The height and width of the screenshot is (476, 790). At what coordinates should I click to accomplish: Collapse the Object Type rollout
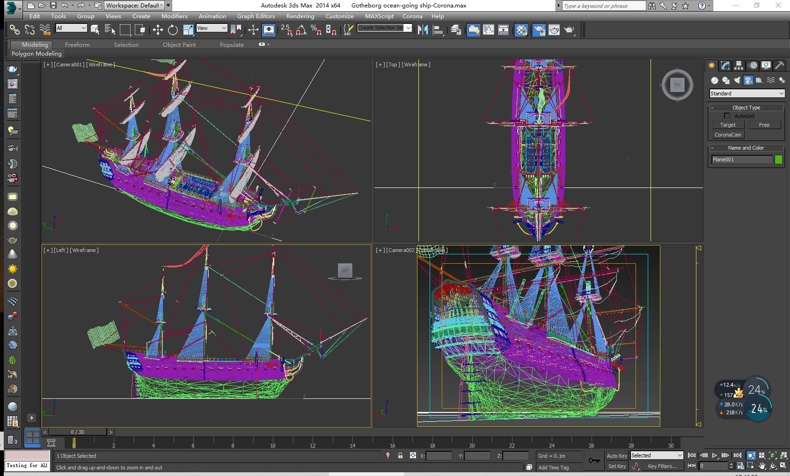click(x=746, y=108)
